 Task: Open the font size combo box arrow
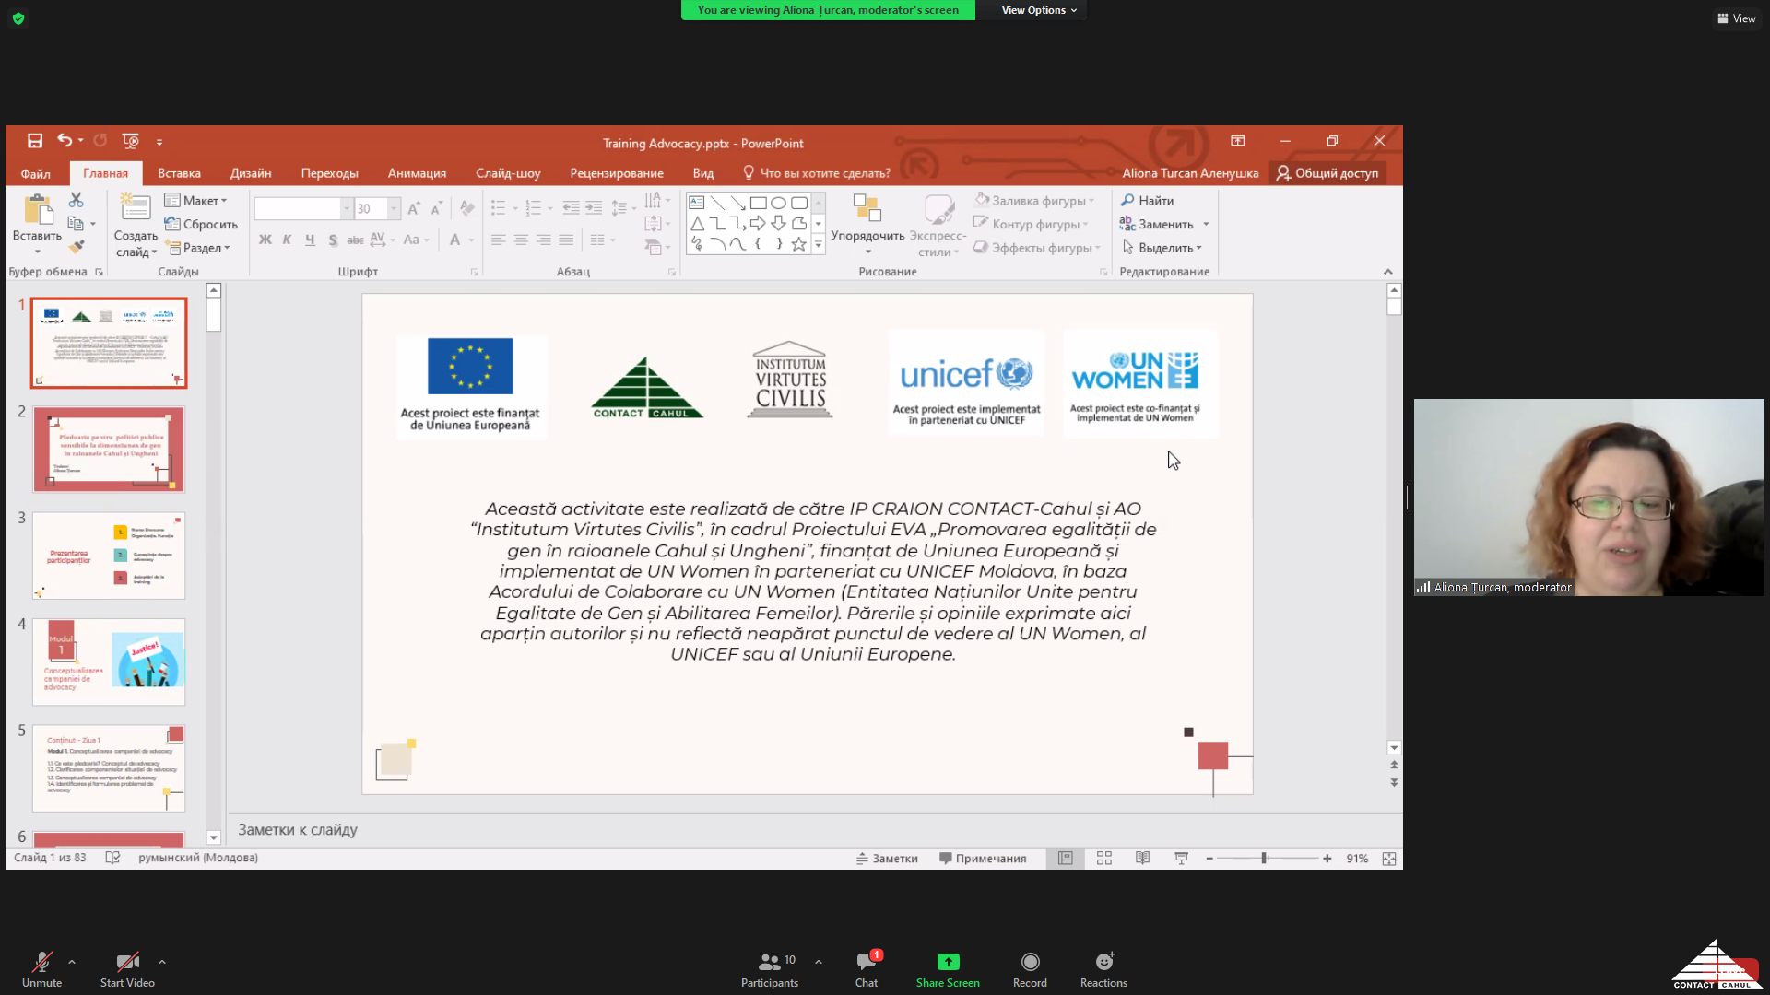(x=394, y=209)
